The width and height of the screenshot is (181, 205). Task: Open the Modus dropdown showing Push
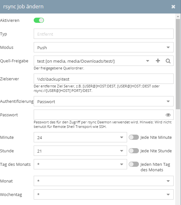[104, 47]
